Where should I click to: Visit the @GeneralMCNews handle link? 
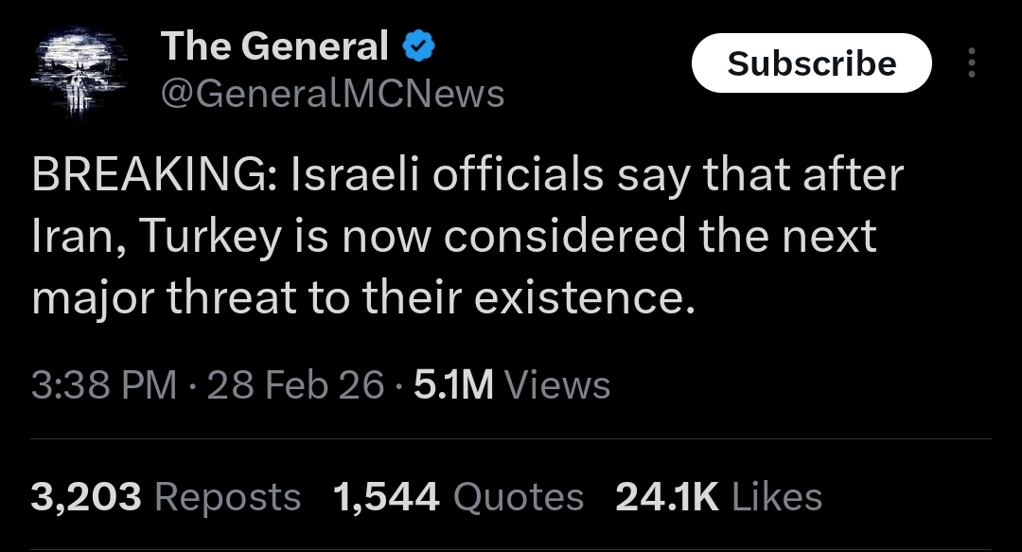[332, 94]
